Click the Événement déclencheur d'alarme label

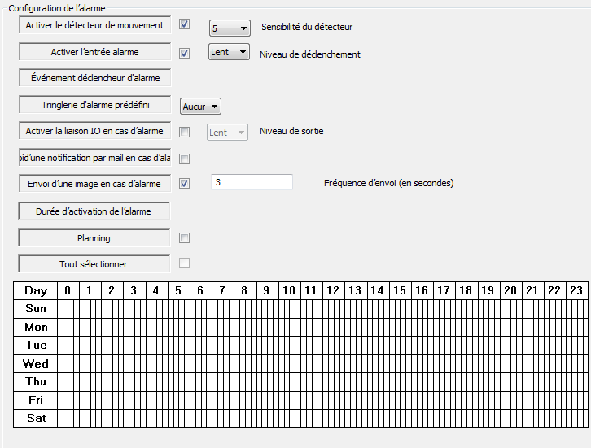(94, 79)
